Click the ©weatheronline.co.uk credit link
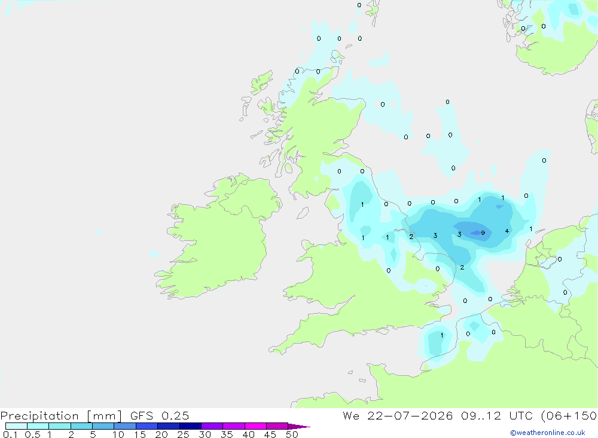The height and width of the screenshot is (438, 598). click(x=547, y=433)
